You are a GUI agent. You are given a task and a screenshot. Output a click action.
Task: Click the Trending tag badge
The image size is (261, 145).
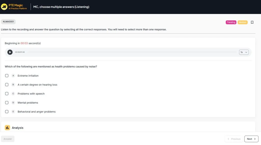tap(231, 22)
